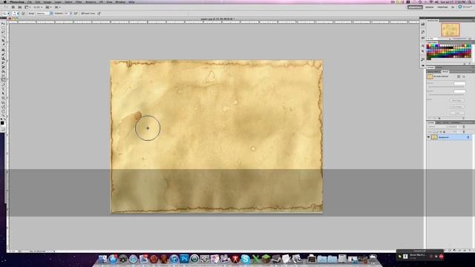This screenshot has width=475, height=267.
Task: Open the Edit menu
Action: click(38, 1)
